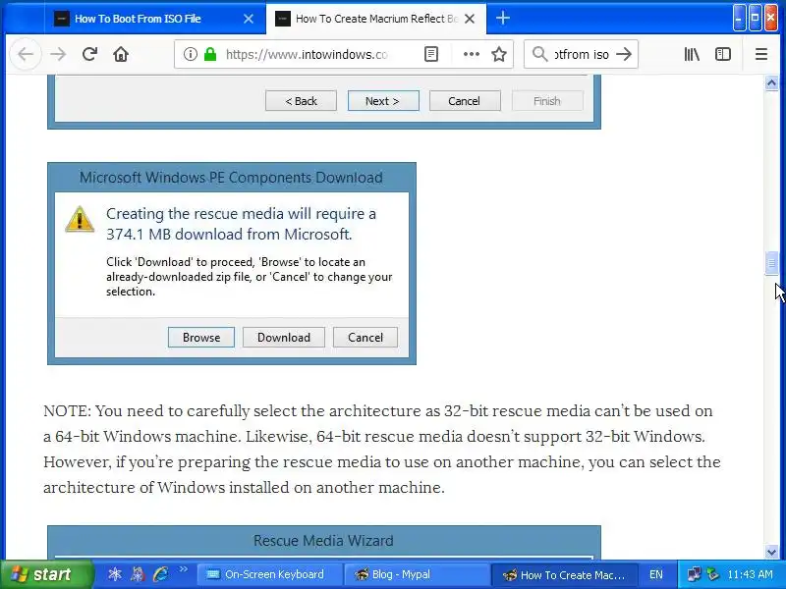
Task: Click the scrollbar down arrow
Action: click(x=771, y=553)
